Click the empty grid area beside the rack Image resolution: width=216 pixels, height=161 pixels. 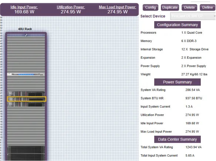pos(92,88)
